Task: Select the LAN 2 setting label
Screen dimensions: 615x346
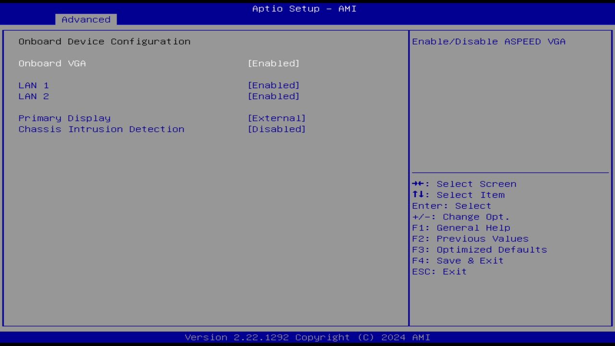Action: 34,97
